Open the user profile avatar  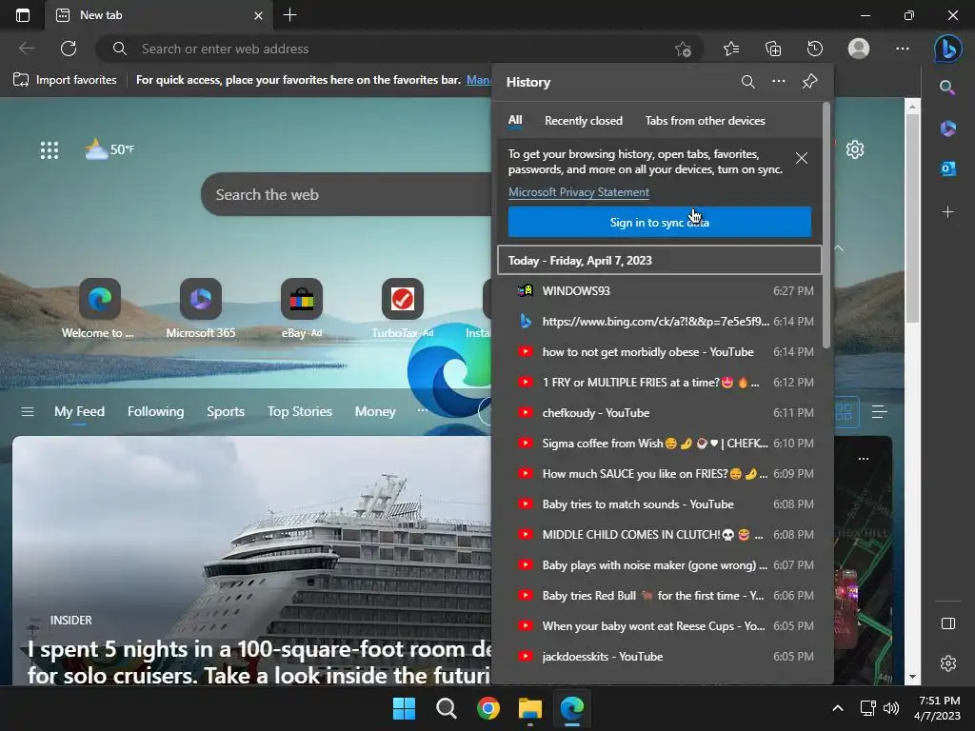click(x=859, y=49)
